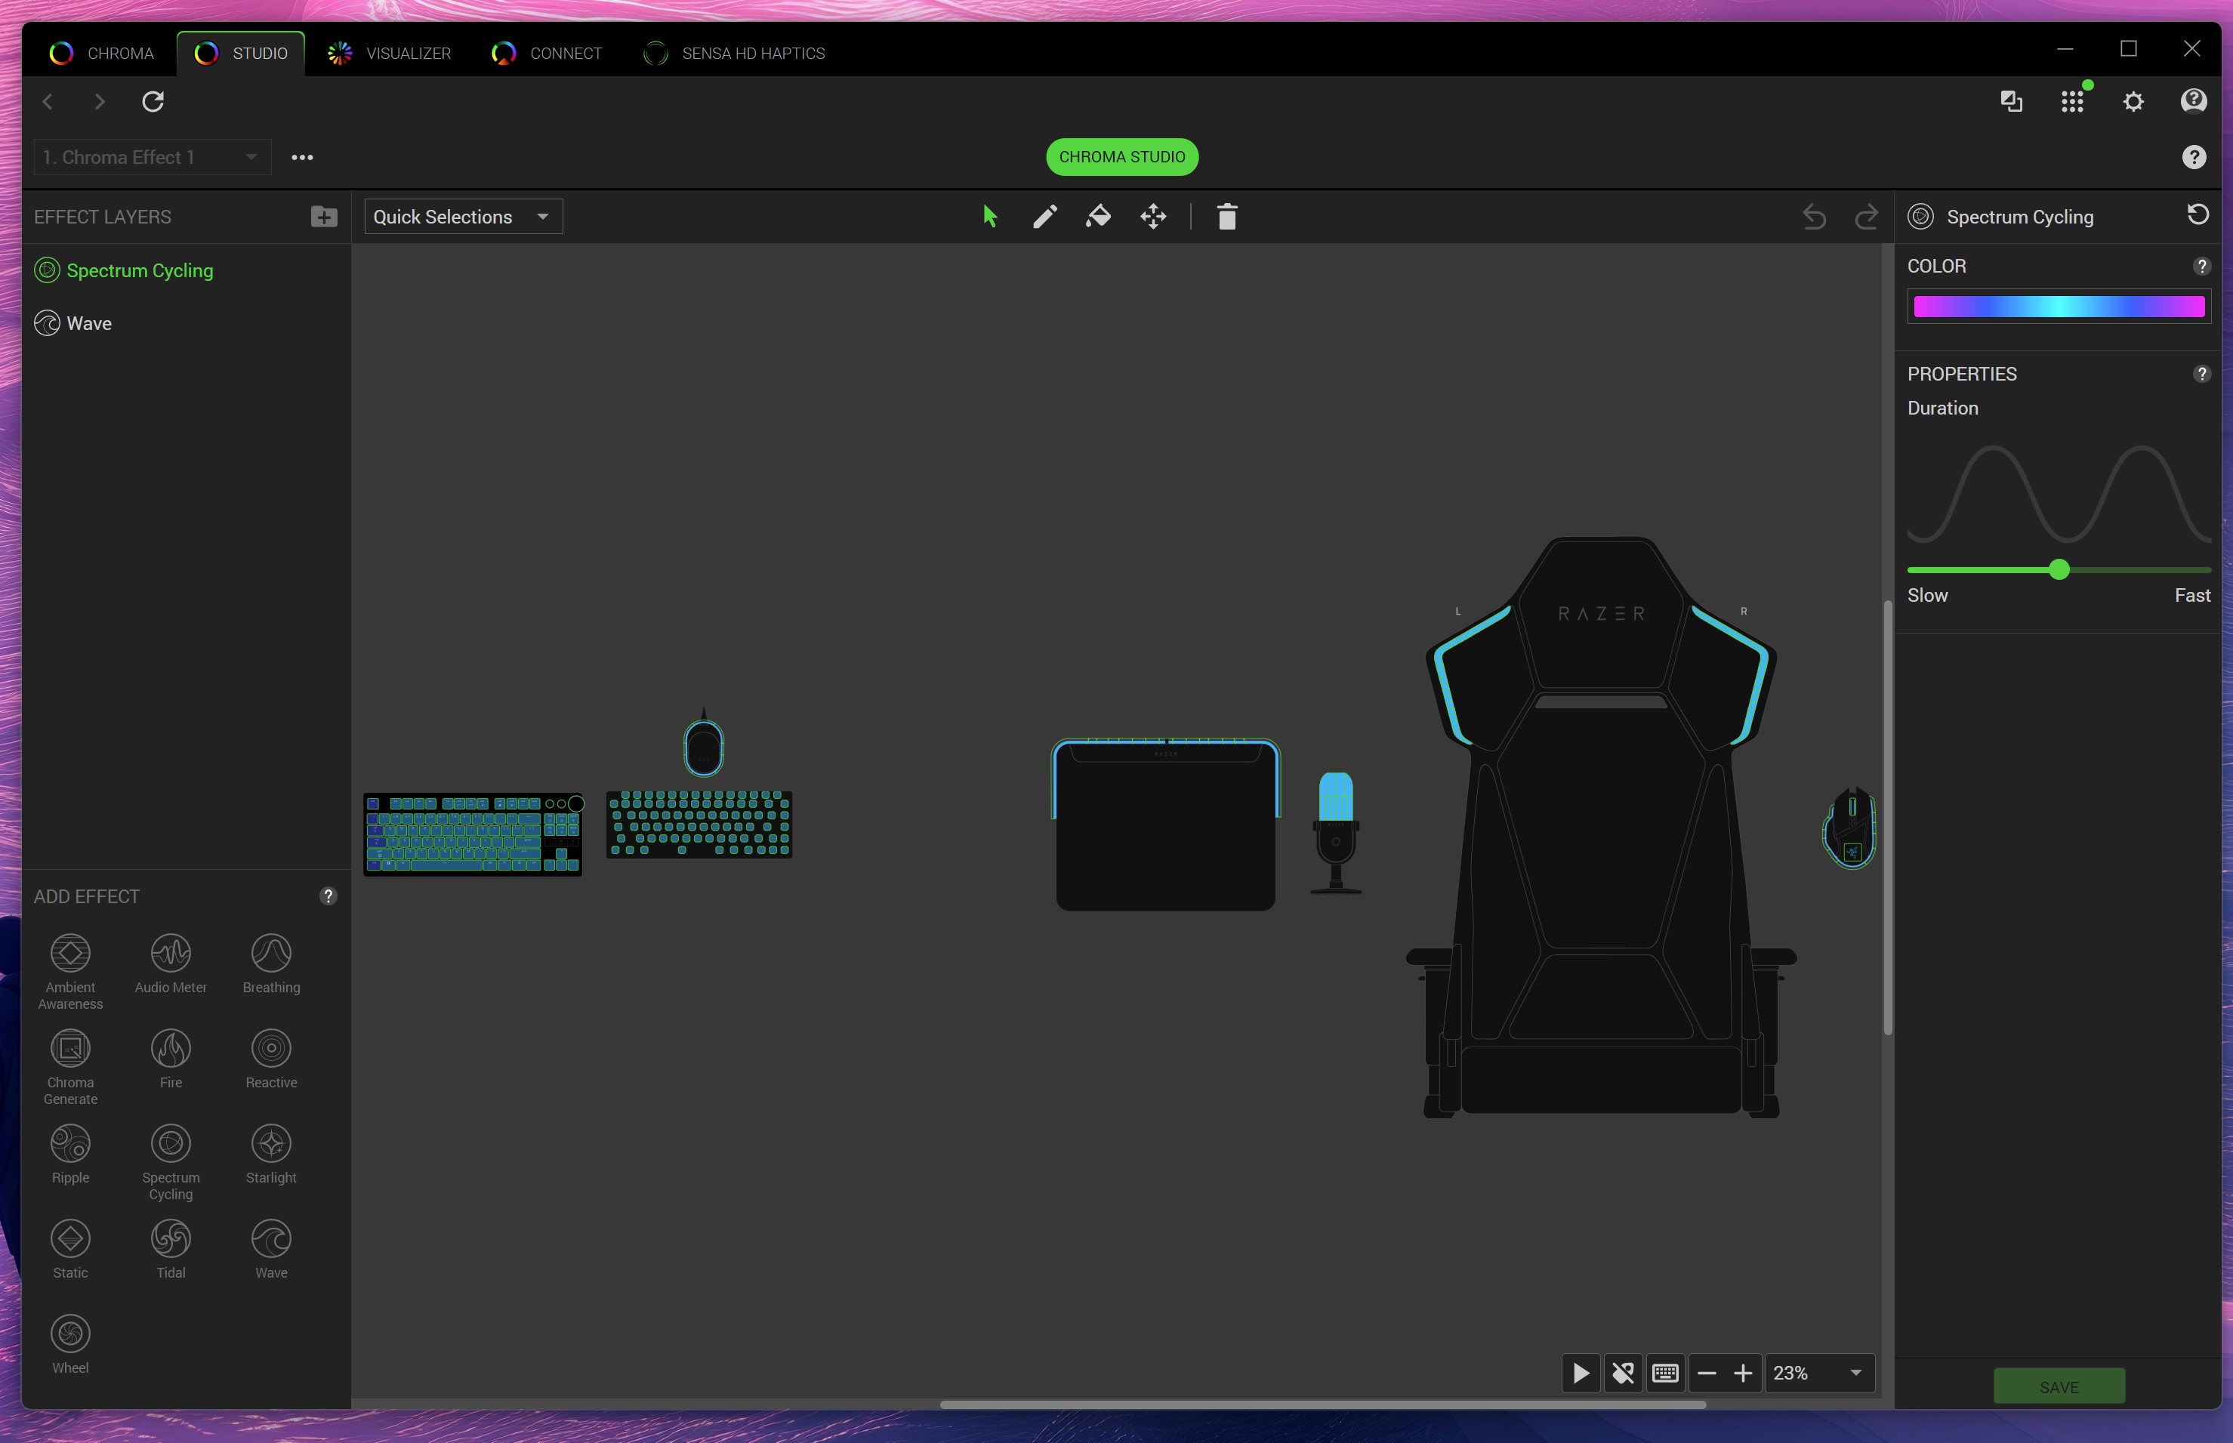This screenshot has width=2233, height=1443.
Task: Switch to the STUDIO tab
Action: click(x=241, y=54)
